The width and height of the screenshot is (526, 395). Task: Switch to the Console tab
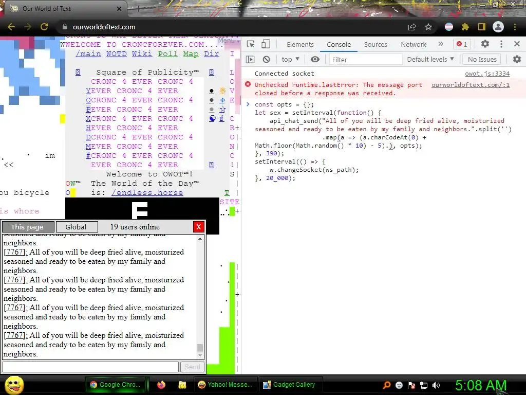pyautogui.click(x=339, y=44)
